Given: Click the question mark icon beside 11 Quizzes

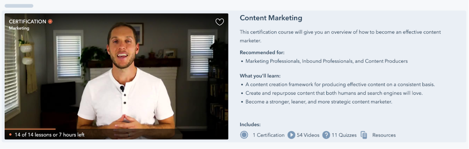Looking at the screenshot, I should tap(326, 135).
